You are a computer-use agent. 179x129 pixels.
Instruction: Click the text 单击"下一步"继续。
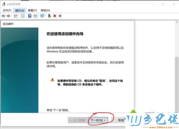58,110
